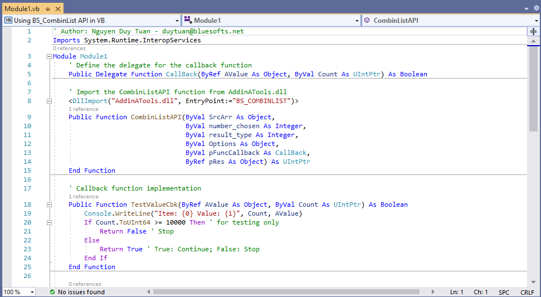This screenshot has width=541, height=297.
Task: Click the "AddinATools.dll" string on line 8
Action: [x=144, y=101]
